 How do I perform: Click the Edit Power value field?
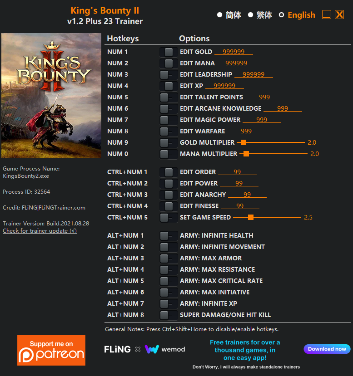pyautogui.click(x=239, y=183)
